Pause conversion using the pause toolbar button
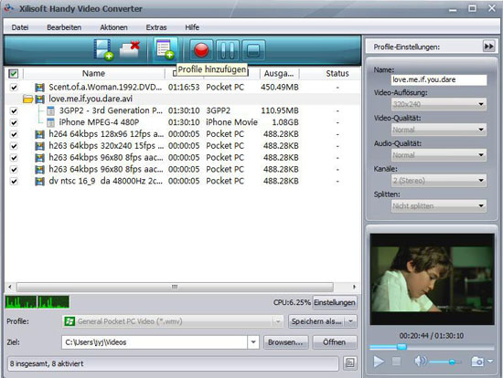The width and height of the screenshot is (503, 378). click(228, 50)
